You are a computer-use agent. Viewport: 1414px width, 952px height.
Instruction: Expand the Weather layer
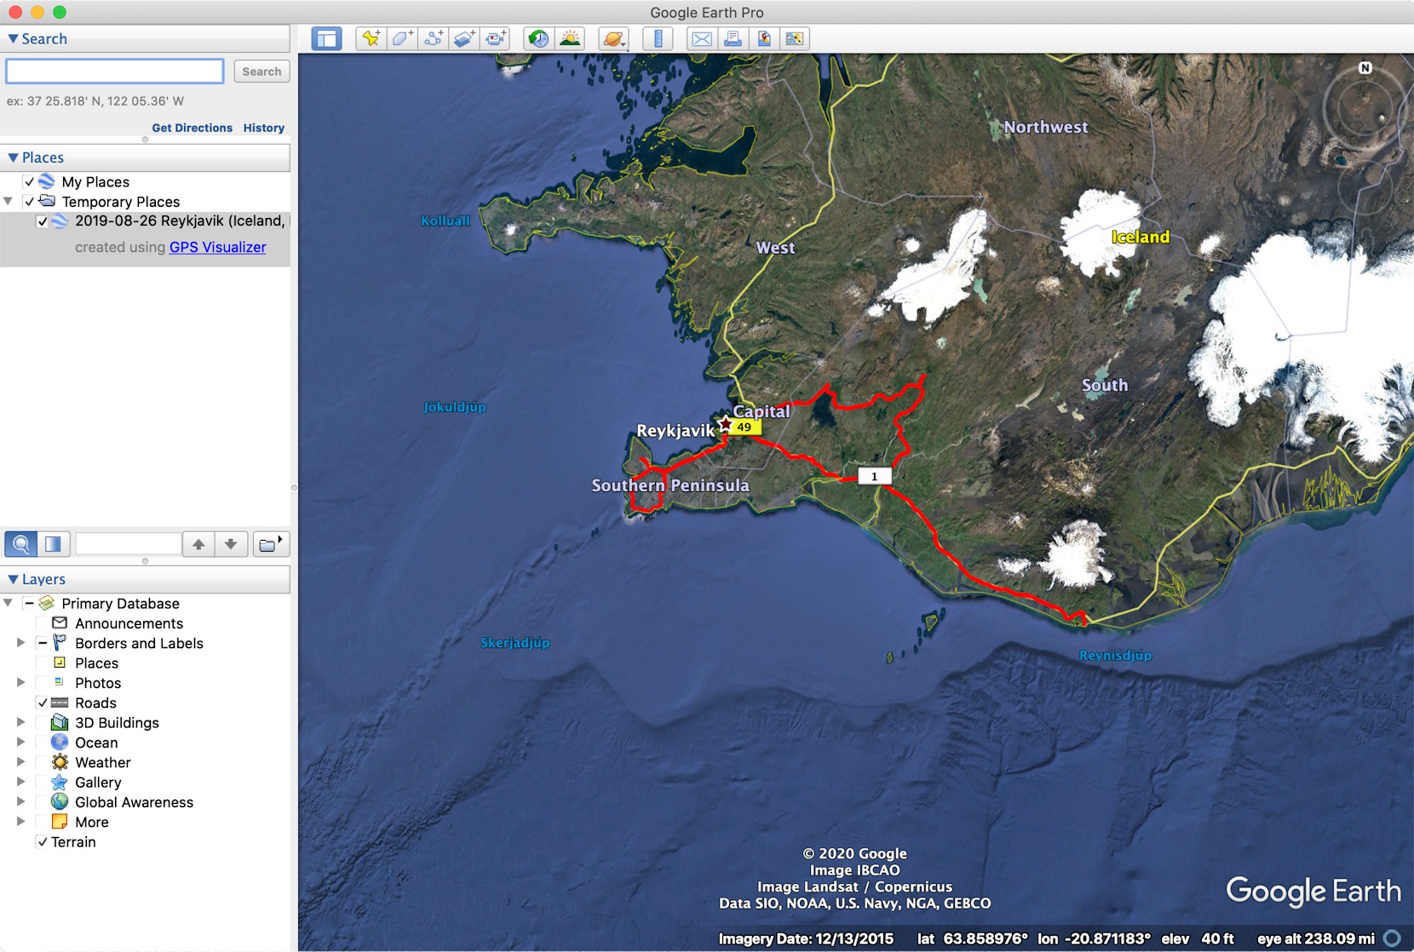point(21,762)
